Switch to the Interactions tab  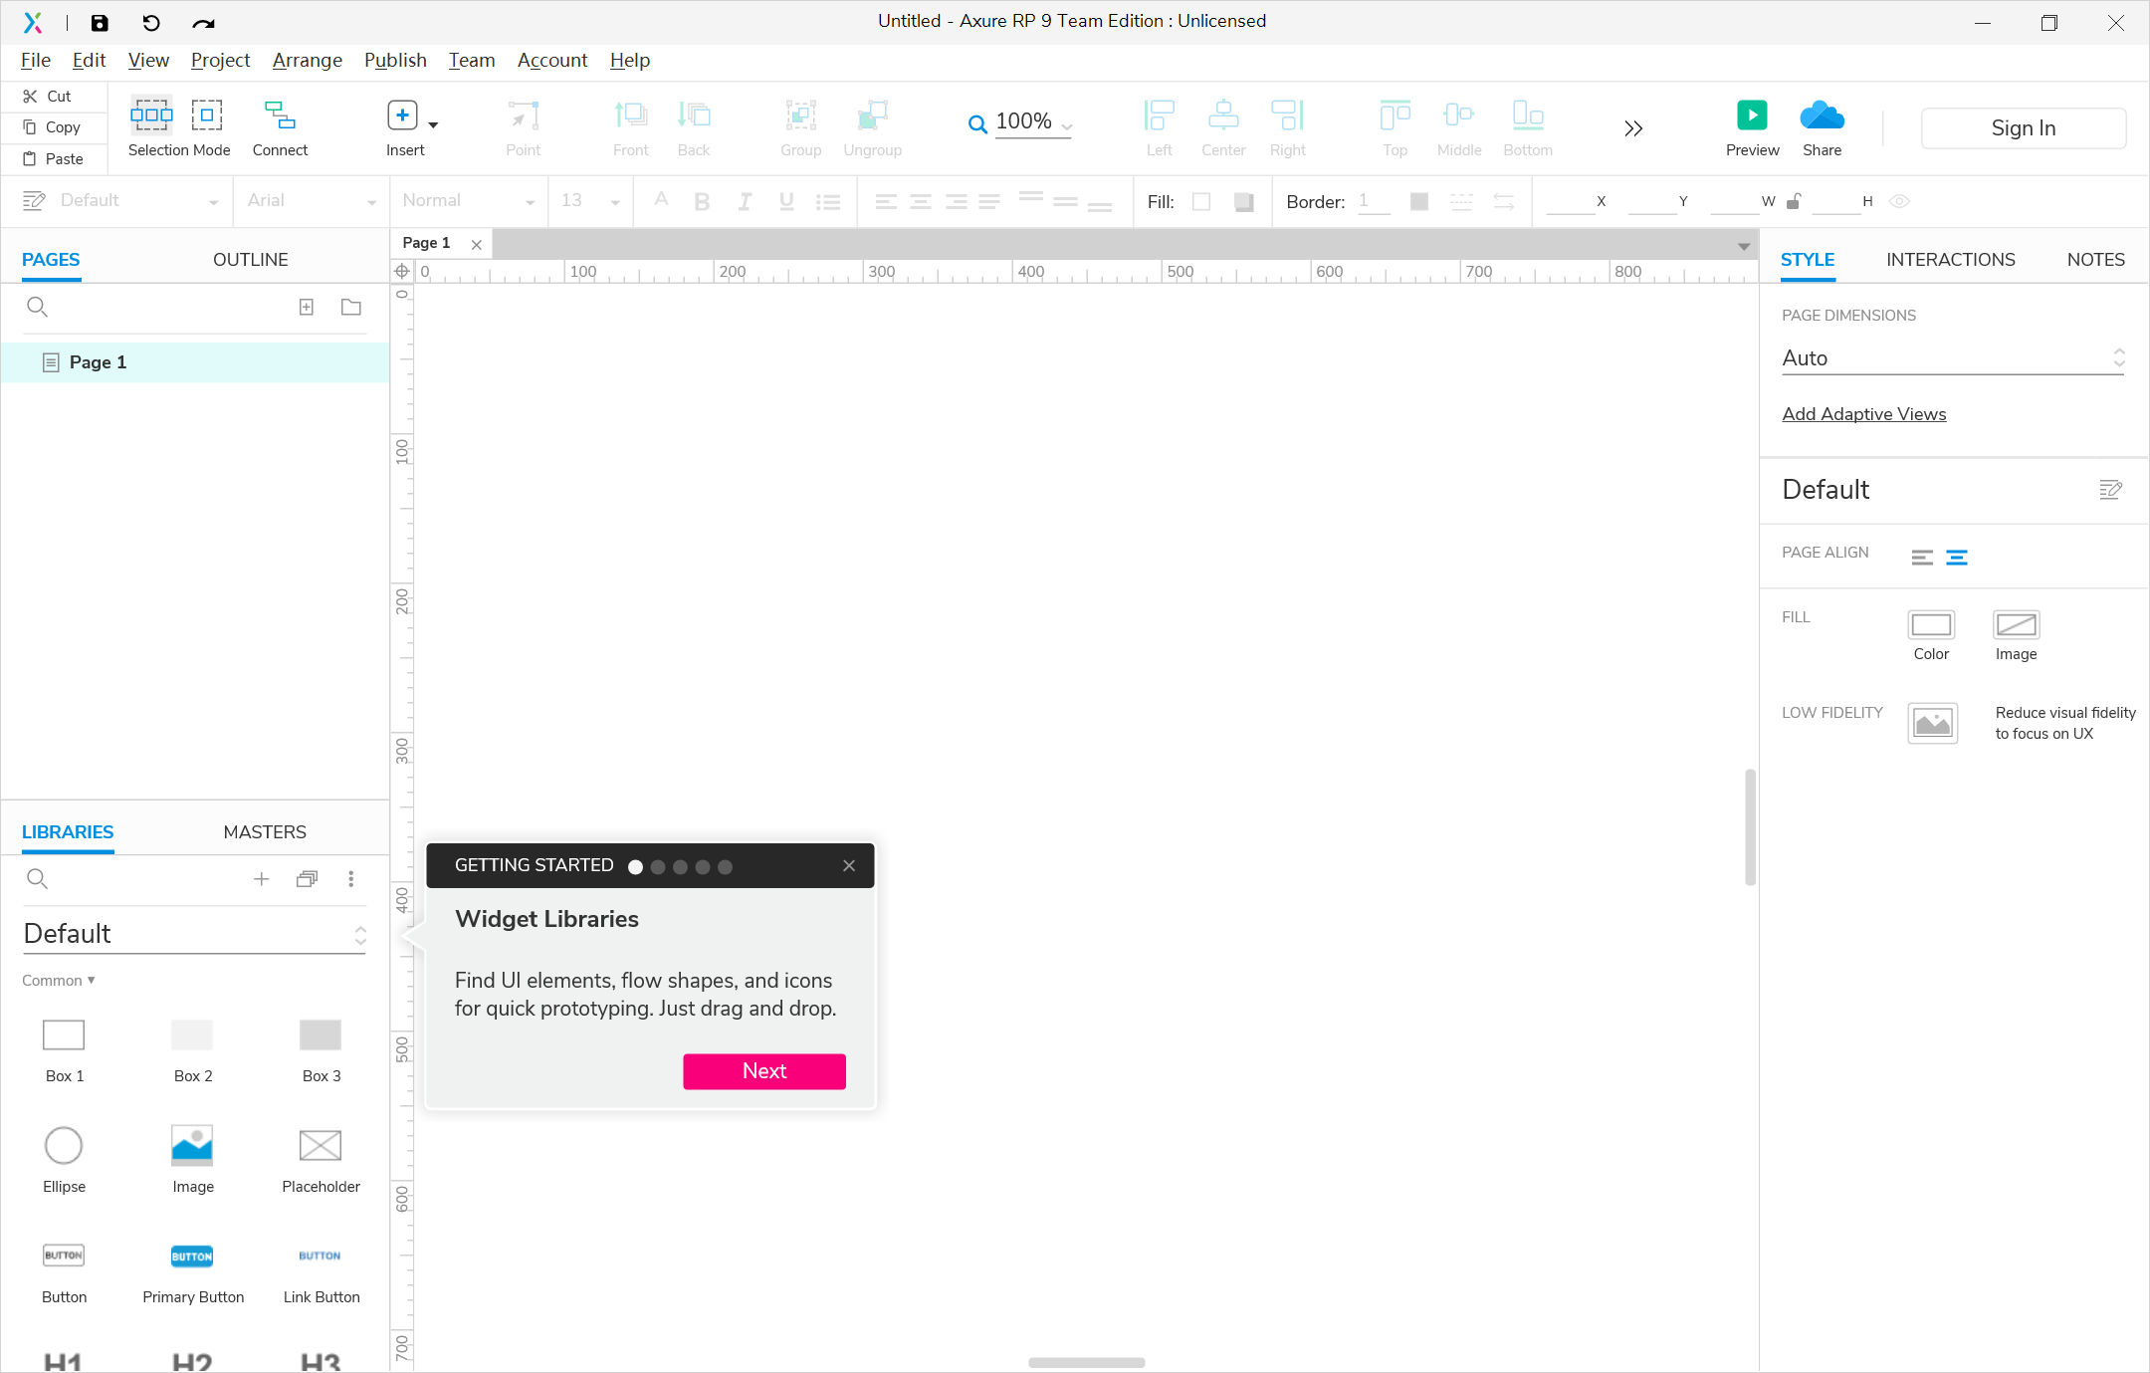[1950, 259]
